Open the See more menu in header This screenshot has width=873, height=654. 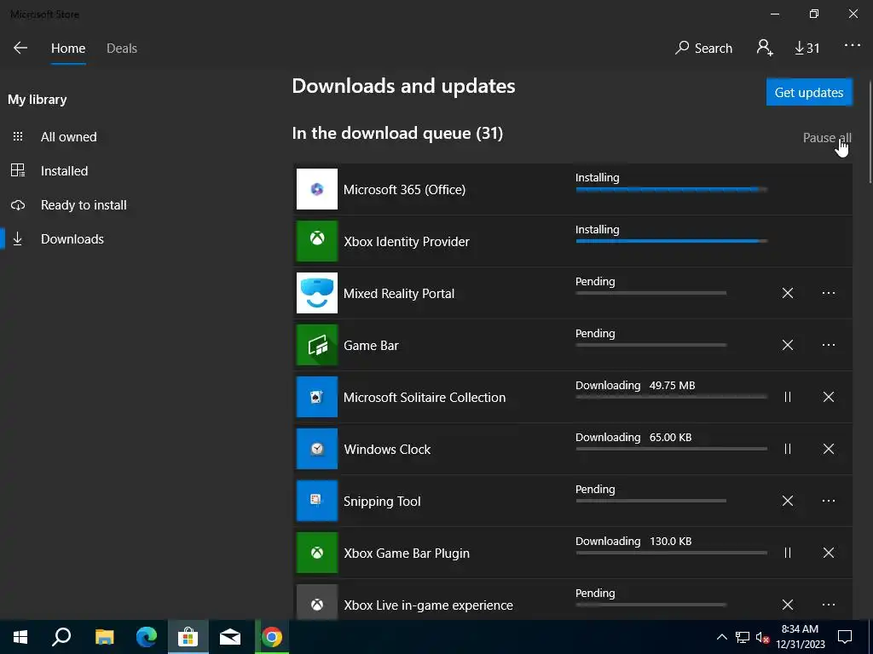point(852,46)
